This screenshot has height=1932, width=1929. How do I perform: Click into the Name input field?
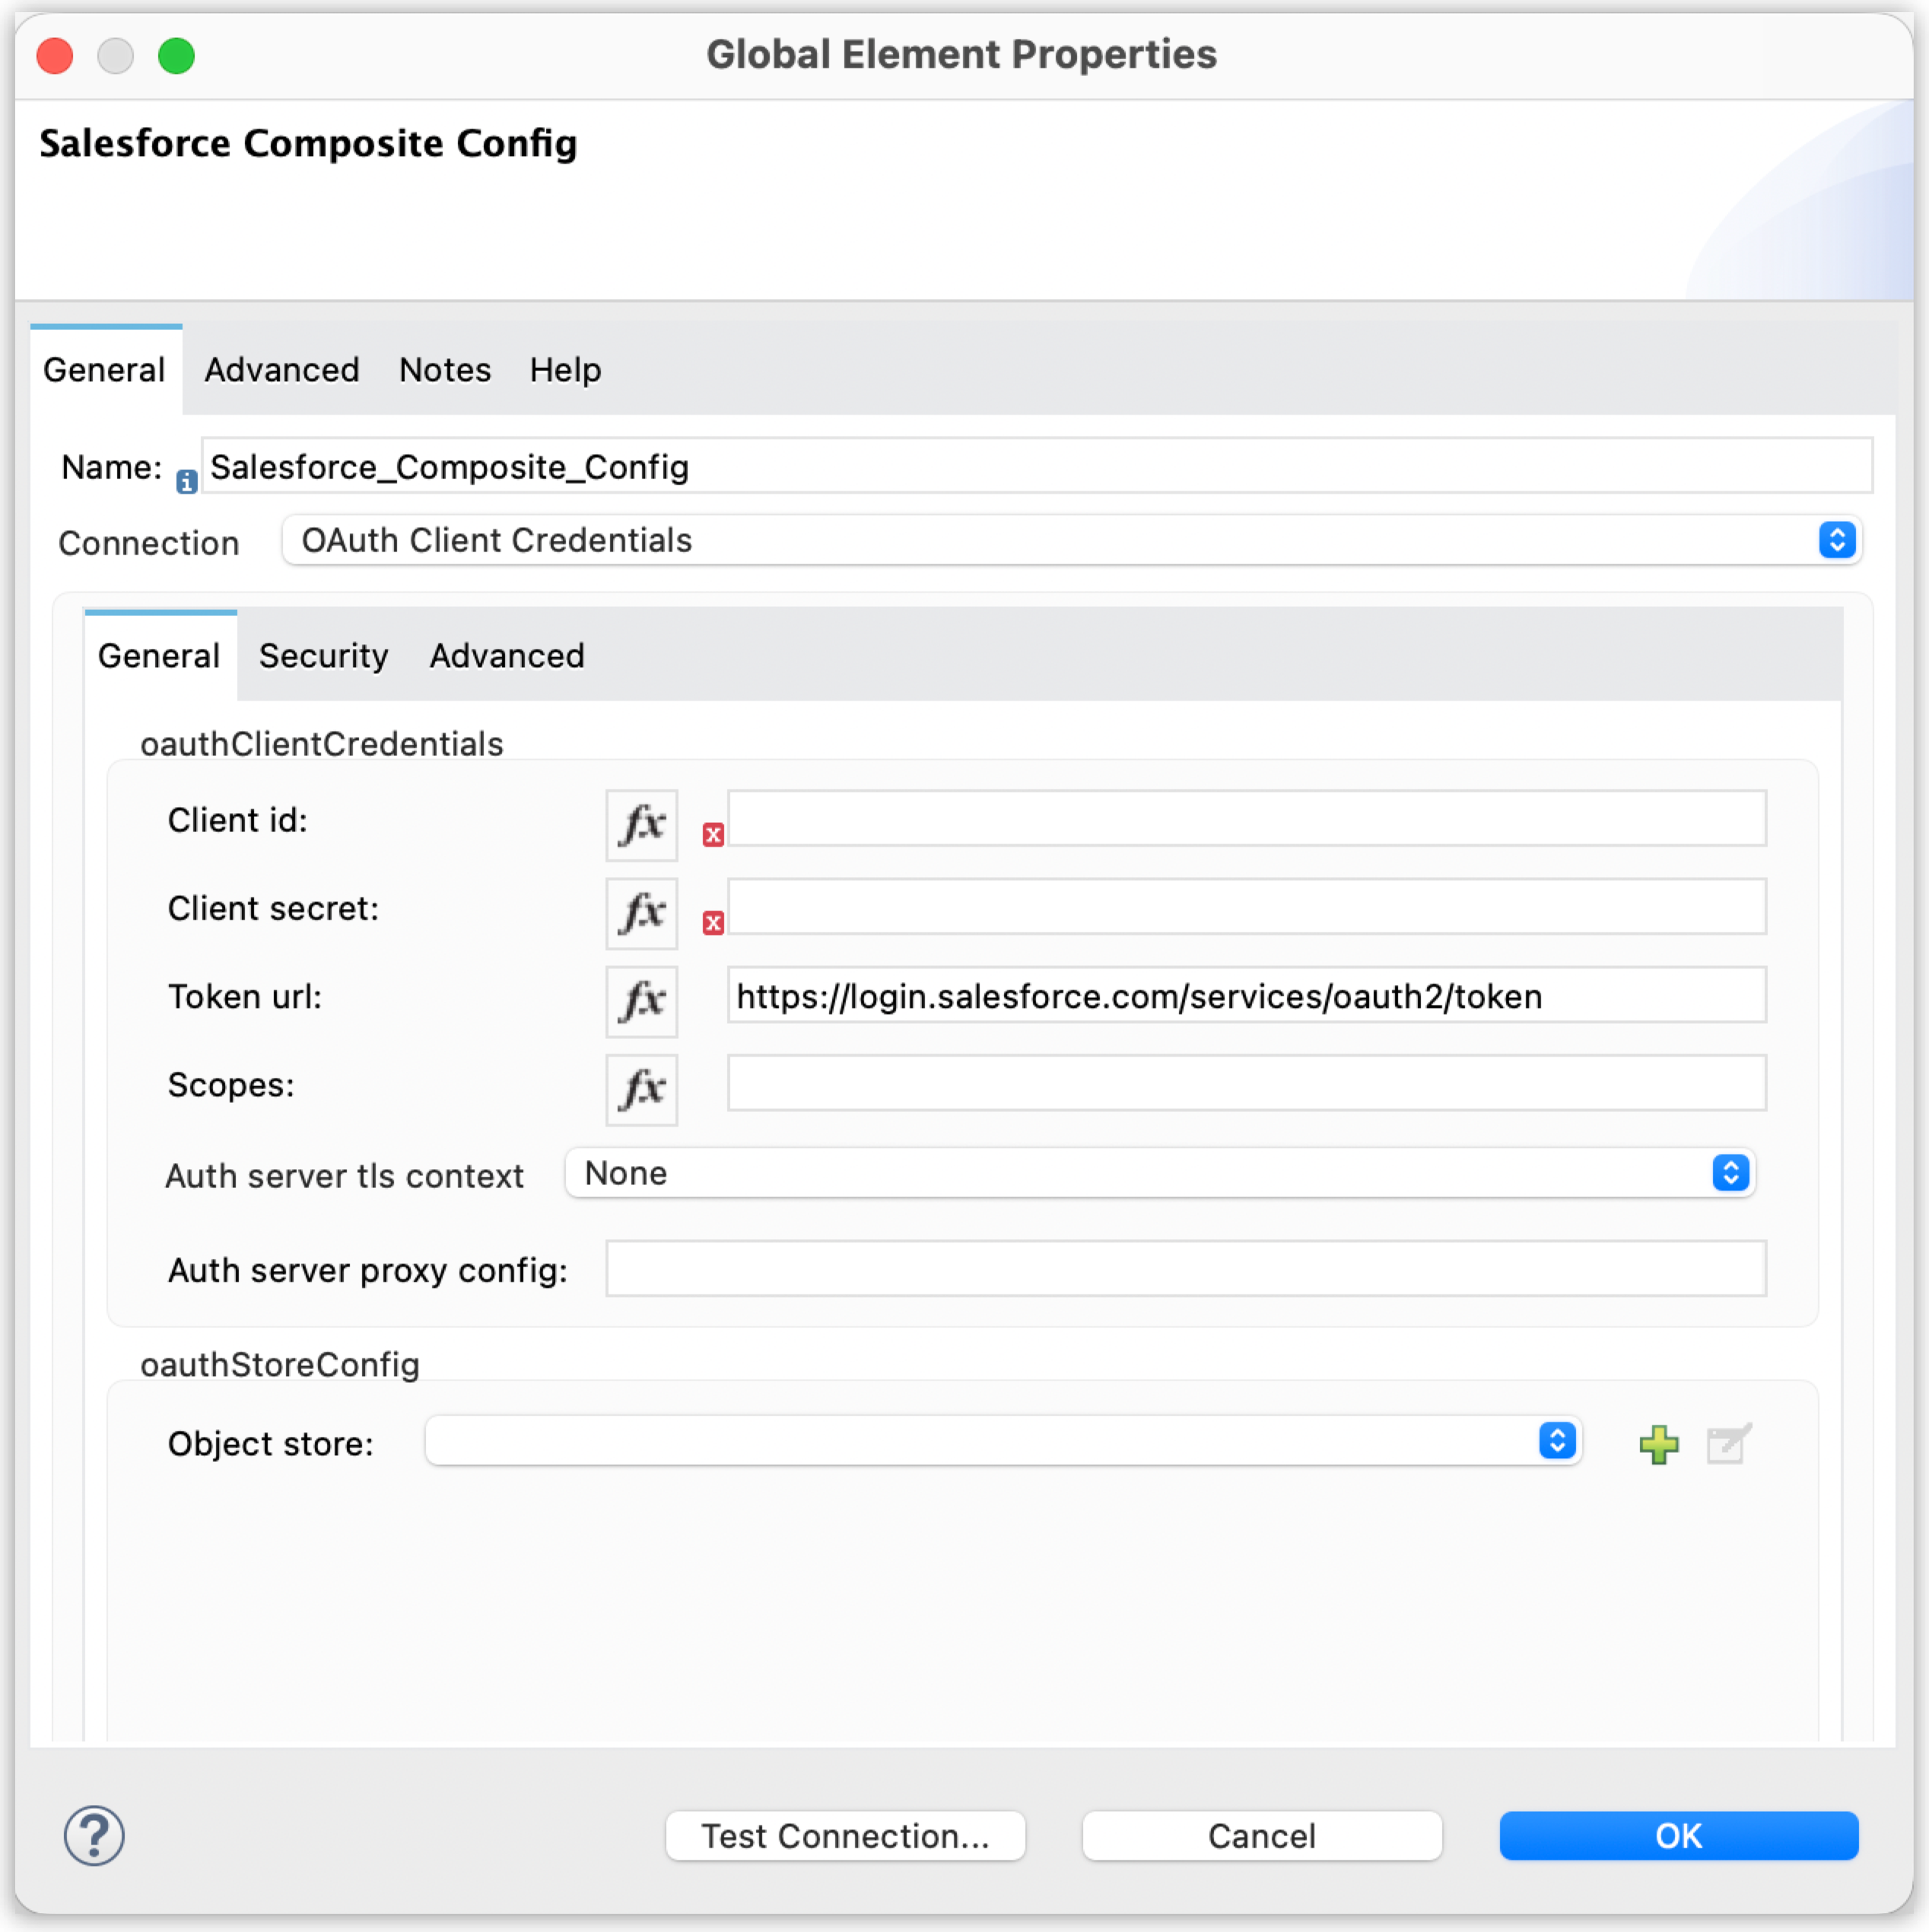pos(1037,466)
